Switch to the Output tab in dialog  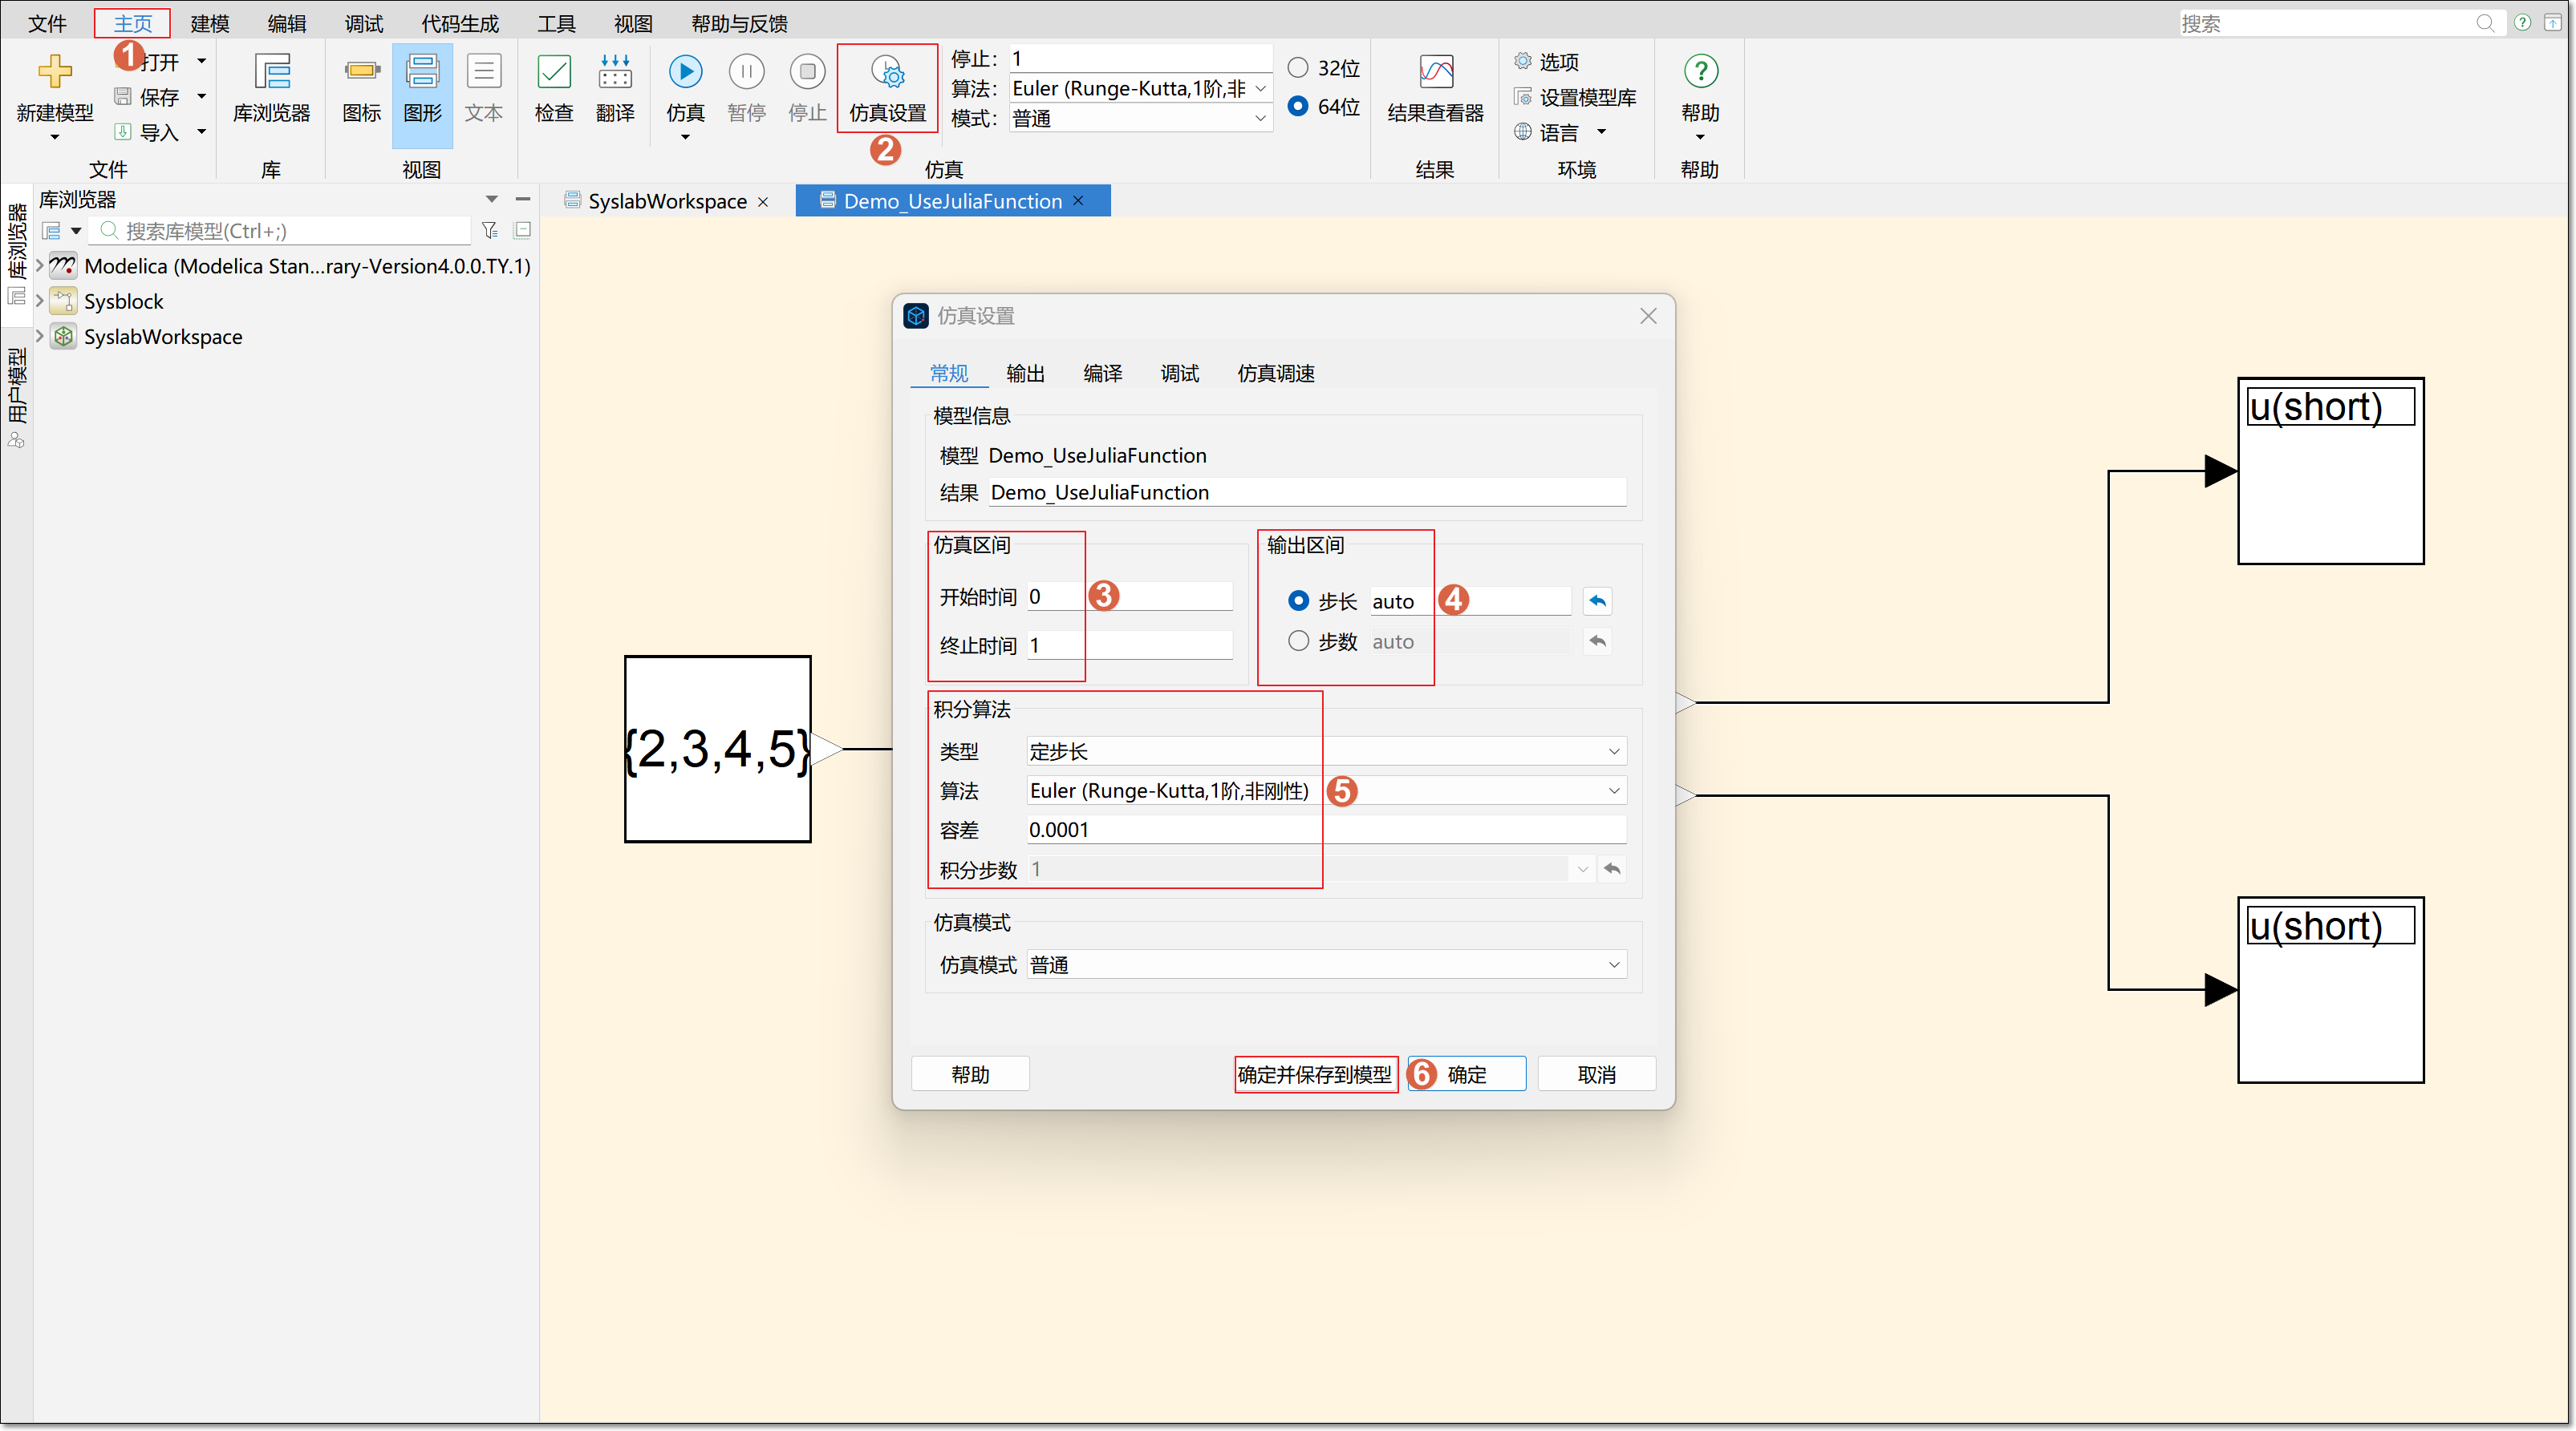pos(1025,374)
